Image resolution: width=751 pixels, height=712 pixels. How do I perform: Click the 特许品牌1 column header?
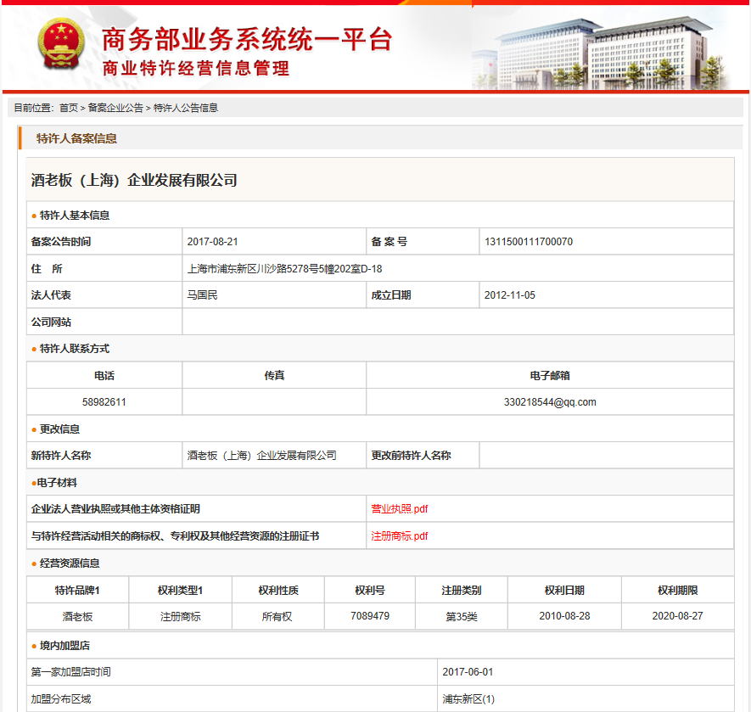point(78,591)
